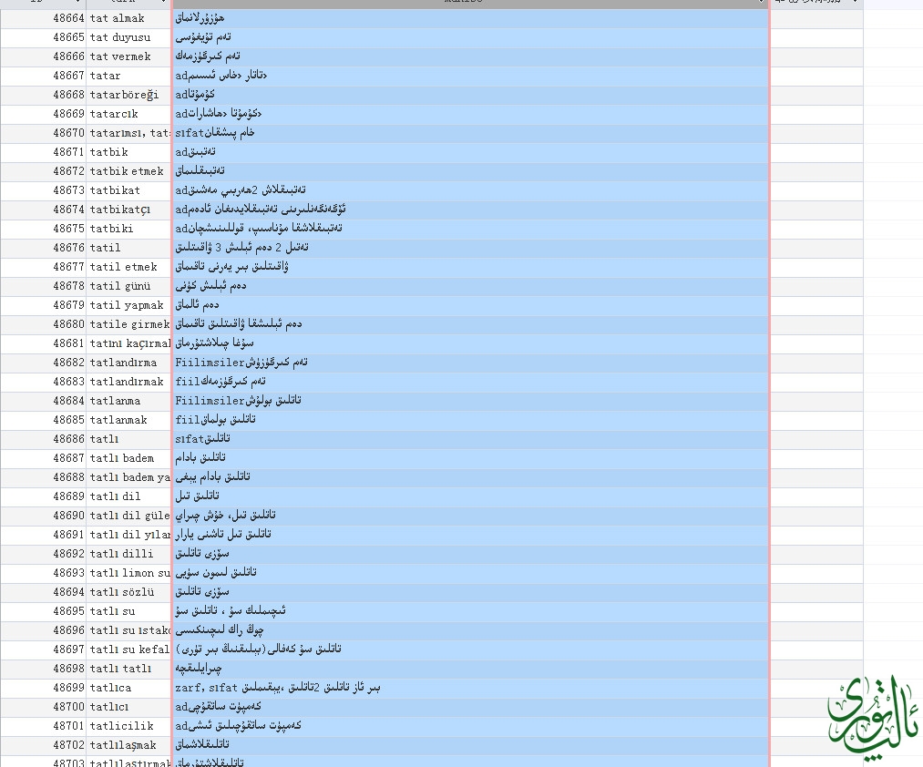Click the empty fourth-column cell in row 48680

pos(817,324)
